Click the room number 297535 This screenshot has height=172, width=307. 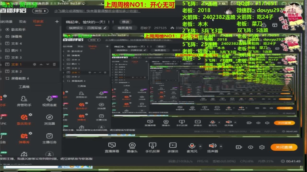click(x=160, y=28)
